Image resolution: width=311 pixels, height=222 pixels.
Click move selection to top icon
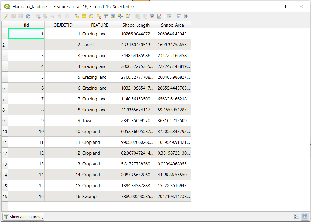113,16
